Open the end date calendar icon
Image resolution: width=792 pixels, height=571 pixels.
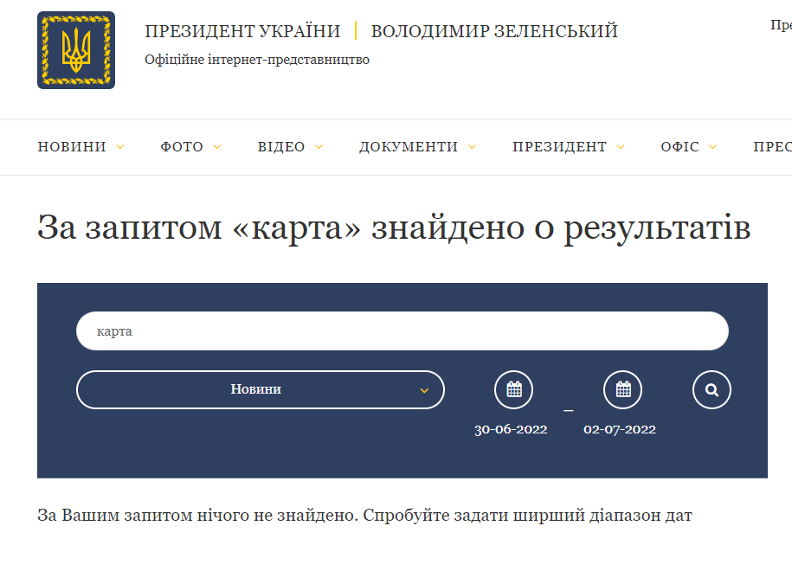click(x=622, y=389)
